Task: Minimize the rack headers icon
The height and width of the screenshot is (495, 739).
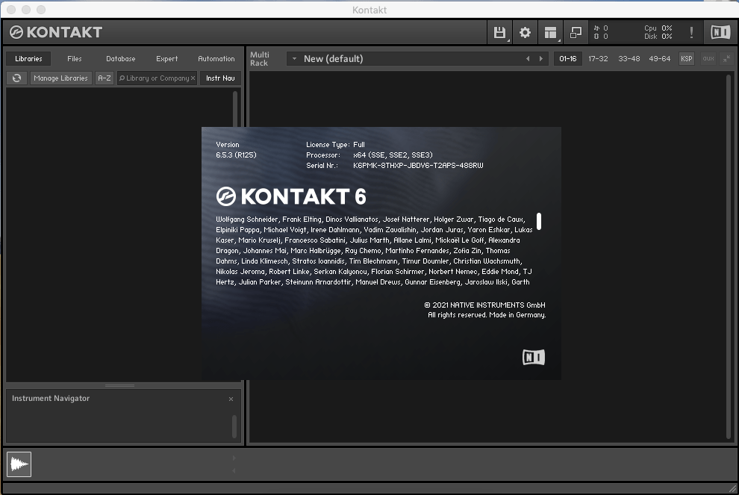Action: coord(727,59)
